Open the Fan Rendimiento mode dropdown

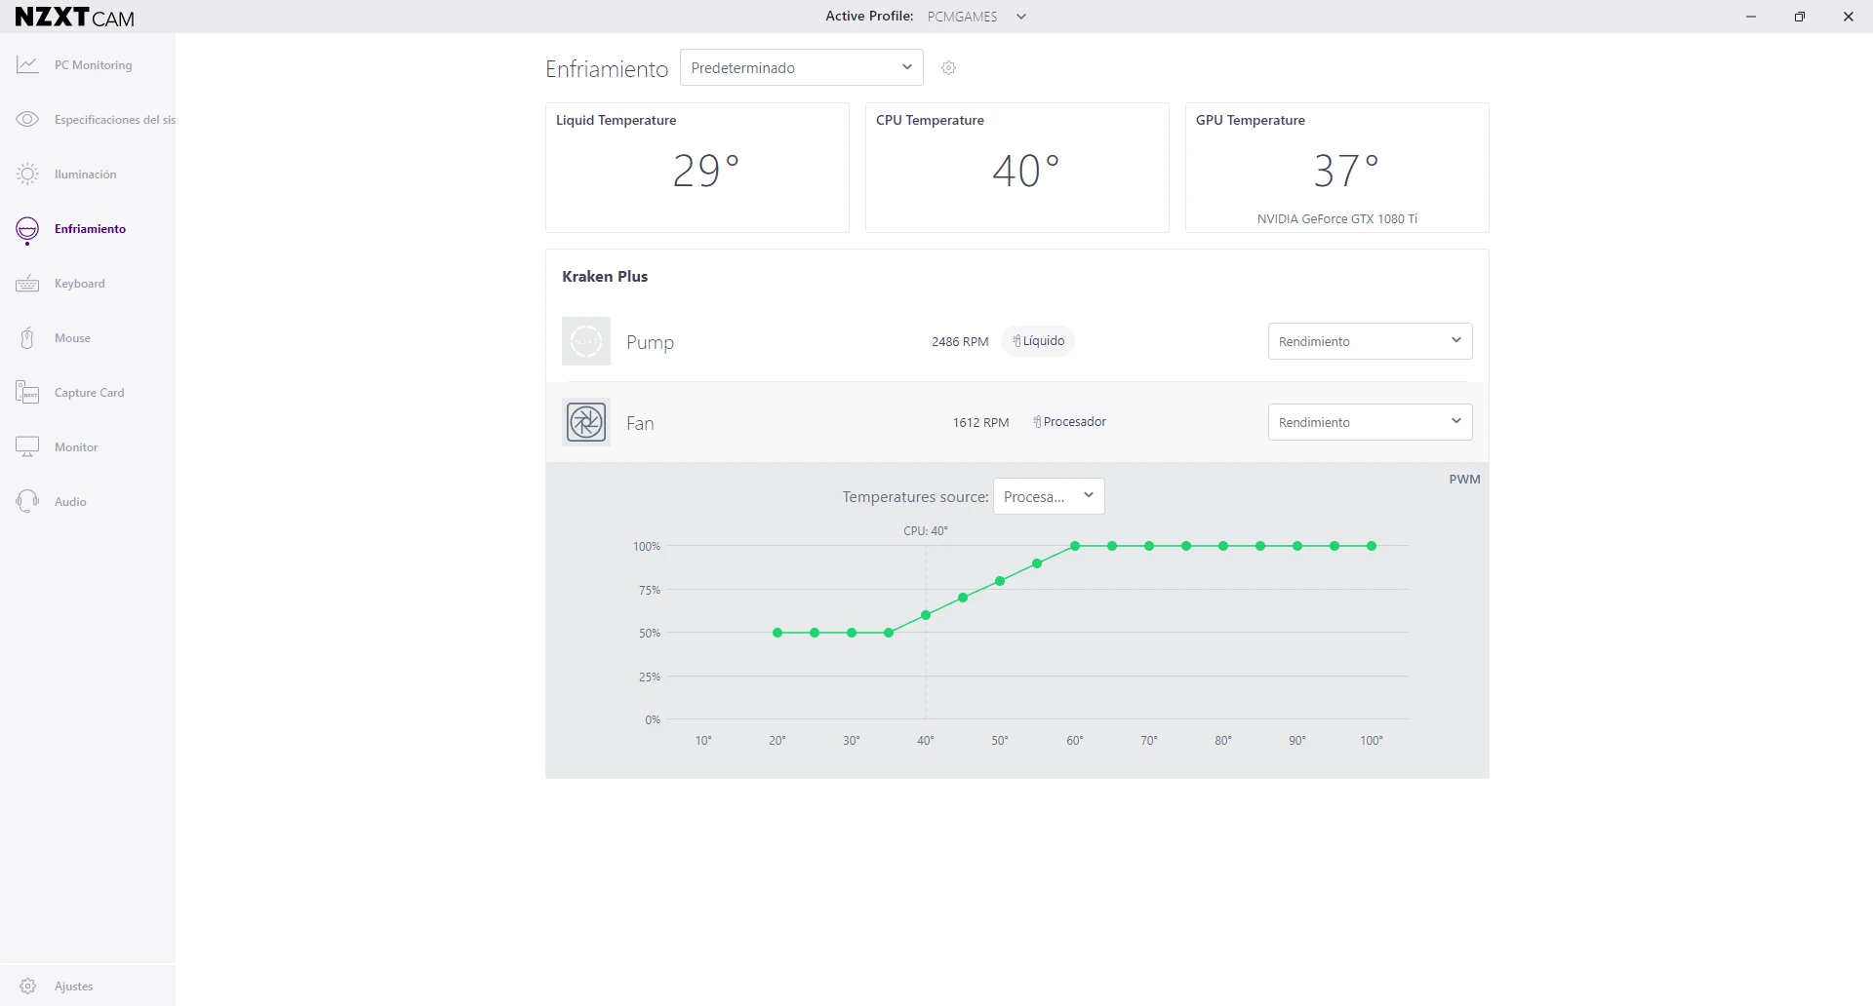(1370, 422)
